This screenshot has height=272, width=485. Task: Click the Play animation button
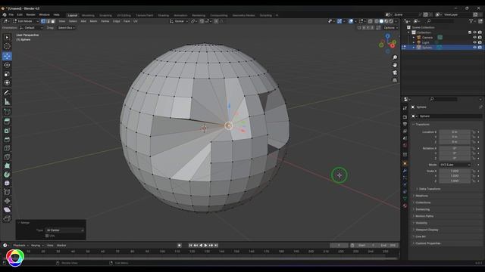click(205, 246)
